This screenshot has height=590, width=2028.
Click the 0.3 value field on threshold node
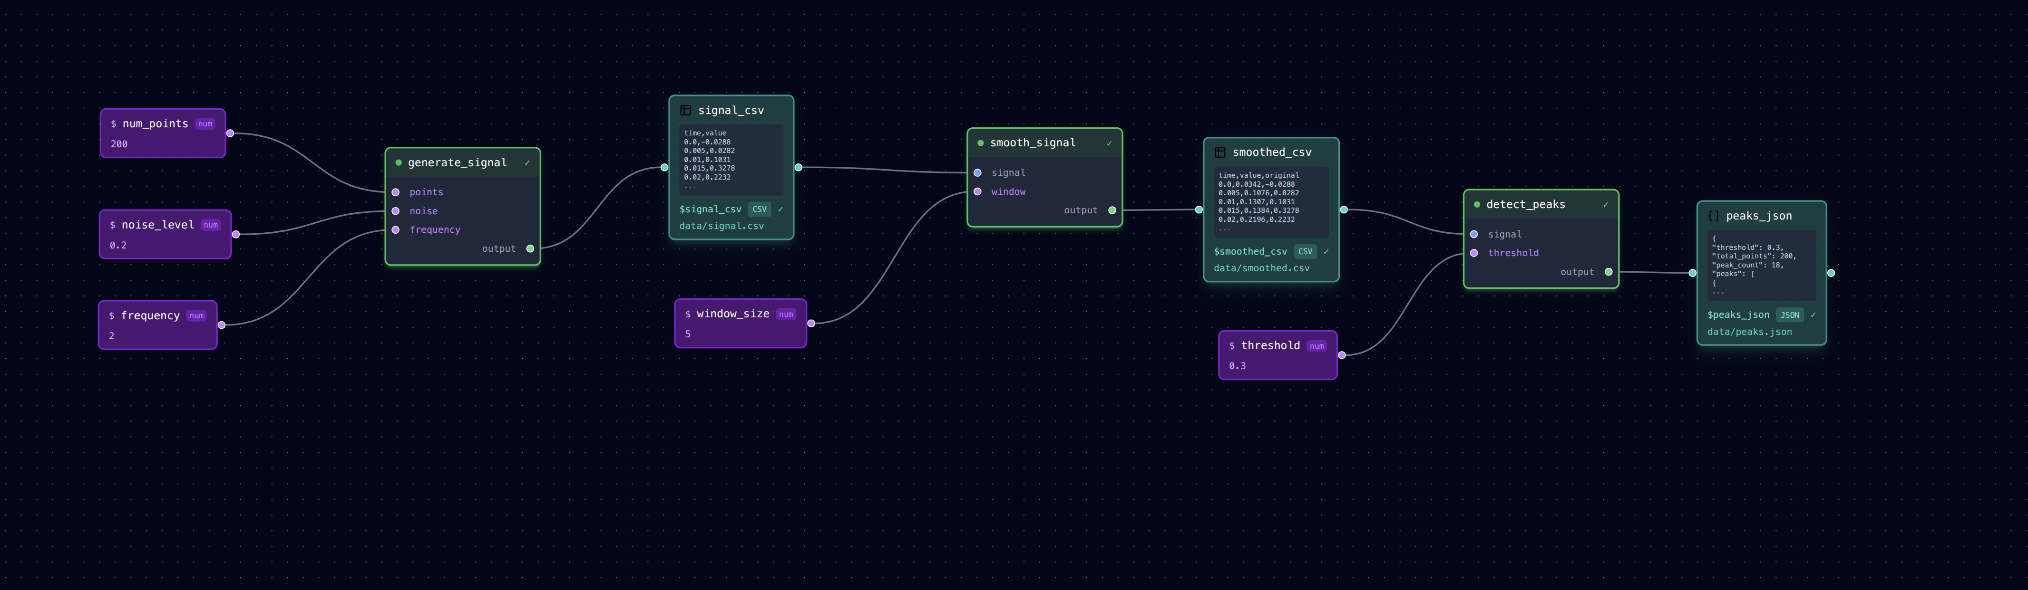(1237, 365)
